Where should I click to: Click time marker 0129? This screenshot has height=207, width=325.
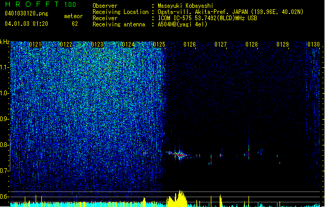[x=283, y=45]
